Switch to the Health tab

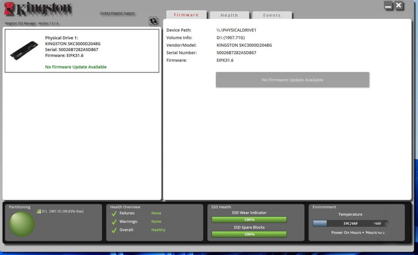229,15
